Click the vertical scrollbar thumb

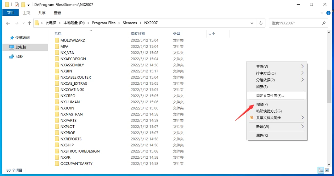point(329,86)
